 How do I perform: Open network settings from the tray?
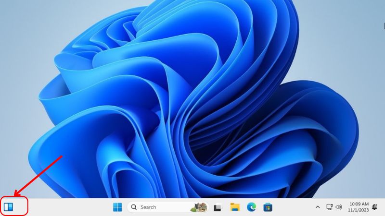point(330,207)
